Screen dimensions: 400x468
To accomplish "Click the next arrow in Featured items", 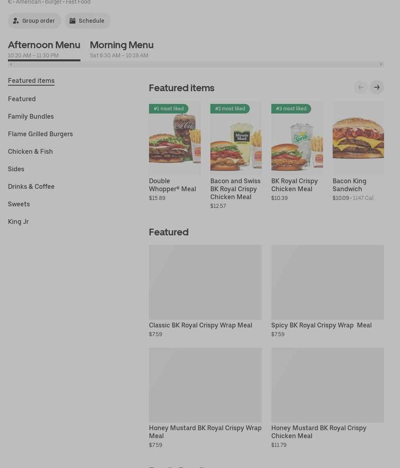I will (x=376, y=87).
